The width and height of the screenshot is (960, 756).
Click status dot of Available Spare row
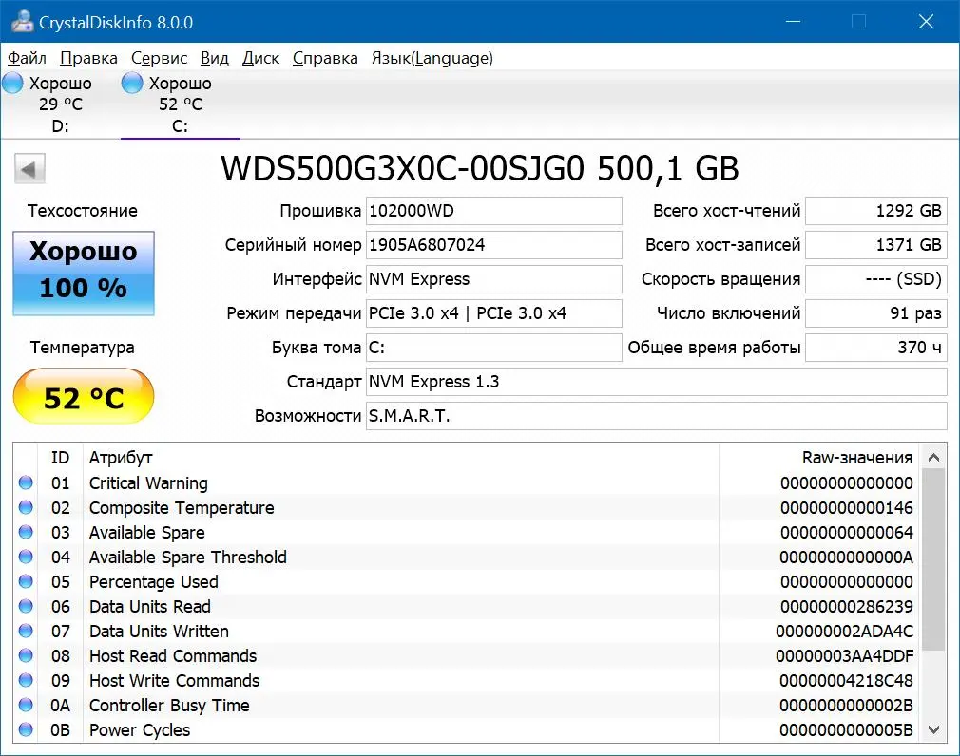26,532
